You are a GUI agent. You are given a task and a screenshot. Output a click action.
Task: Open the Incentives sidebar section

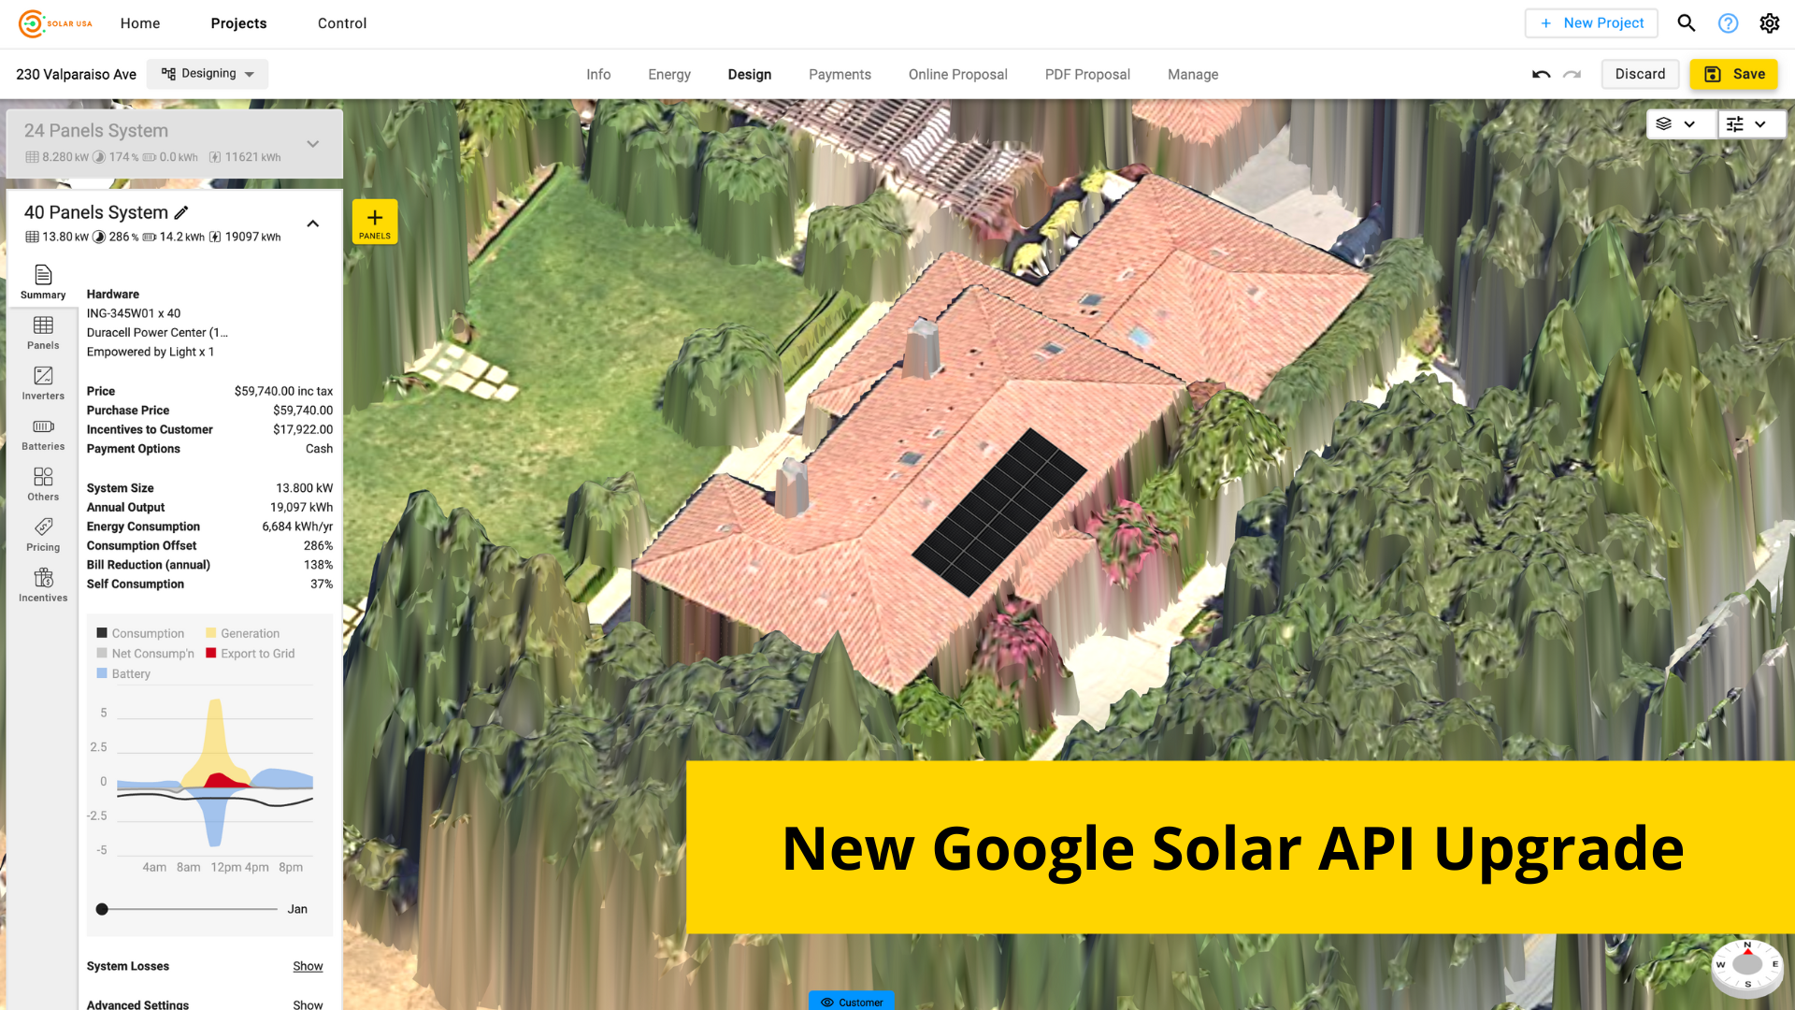43,585
